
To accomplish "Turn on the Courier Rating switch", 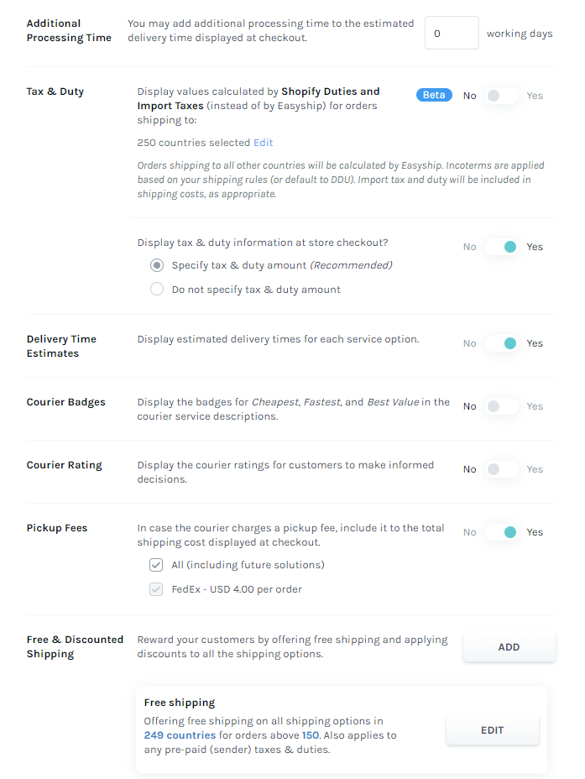I will point(501,469).
